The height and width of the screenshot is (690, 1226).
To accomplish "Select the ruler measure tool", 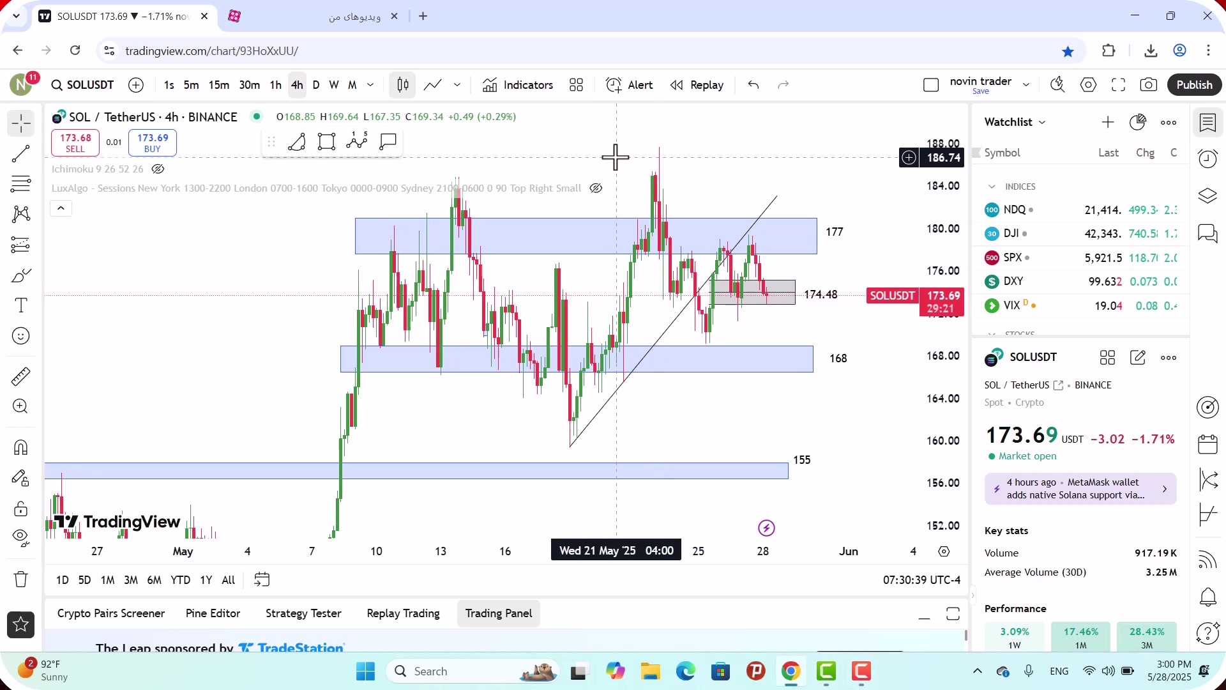I will click(21, 376).
